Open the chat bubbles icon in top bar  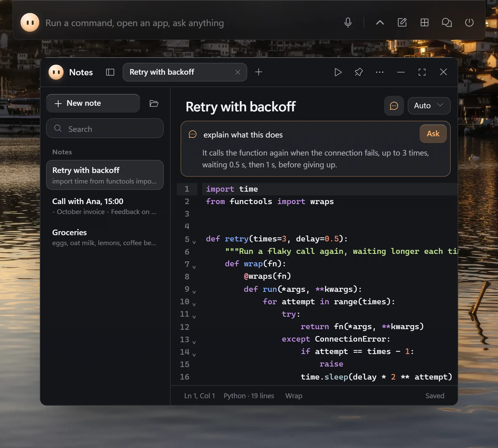tap(447, 23)
